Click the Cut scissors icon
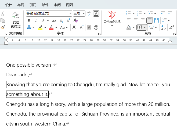This screenshot has width=177, height=129. [3, 13]
